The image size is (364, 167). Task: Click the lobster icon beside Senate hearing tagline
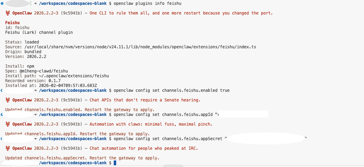(x=8, y=100)
